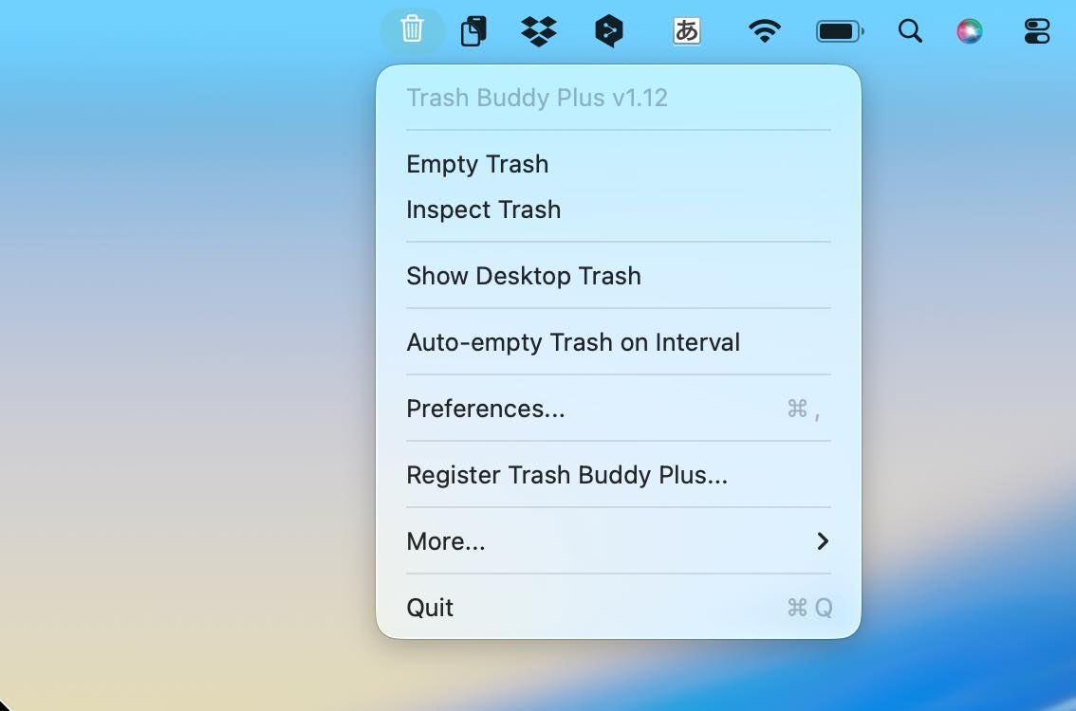
Task: Toggle Auto-empty Trash on Interval
Action: click(x=619, y=342)
